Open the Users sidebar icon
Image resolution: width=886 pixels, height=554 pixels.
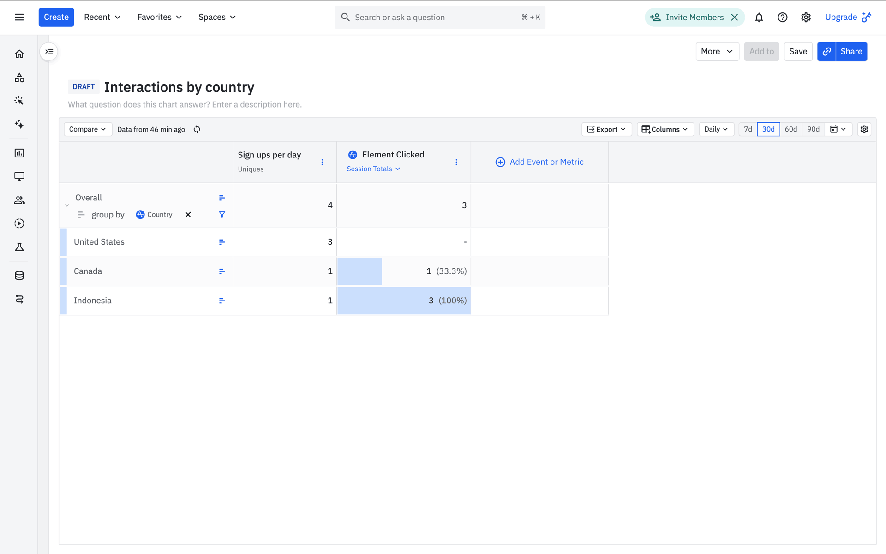tap(19, 200)
